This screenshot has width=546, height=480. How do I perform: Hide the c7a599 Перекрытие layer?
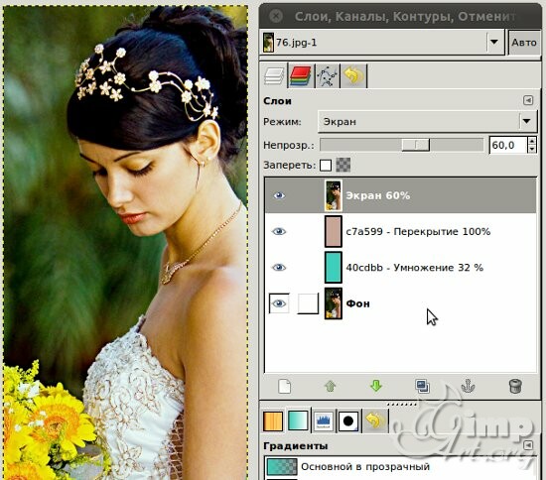point(279,232)
